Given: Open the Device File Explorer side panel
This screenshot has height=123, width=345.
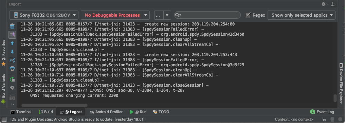Looking at the screenshot, I should 341,83.
